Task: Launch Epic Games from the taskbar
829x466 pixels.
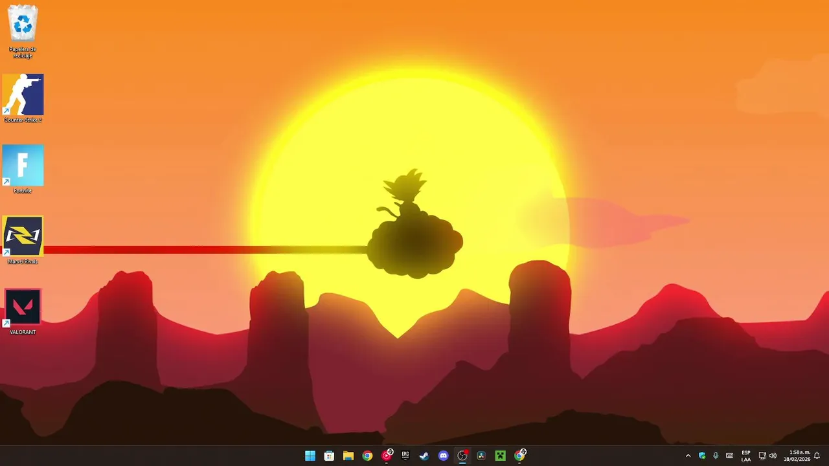Action: pos(405,456)
